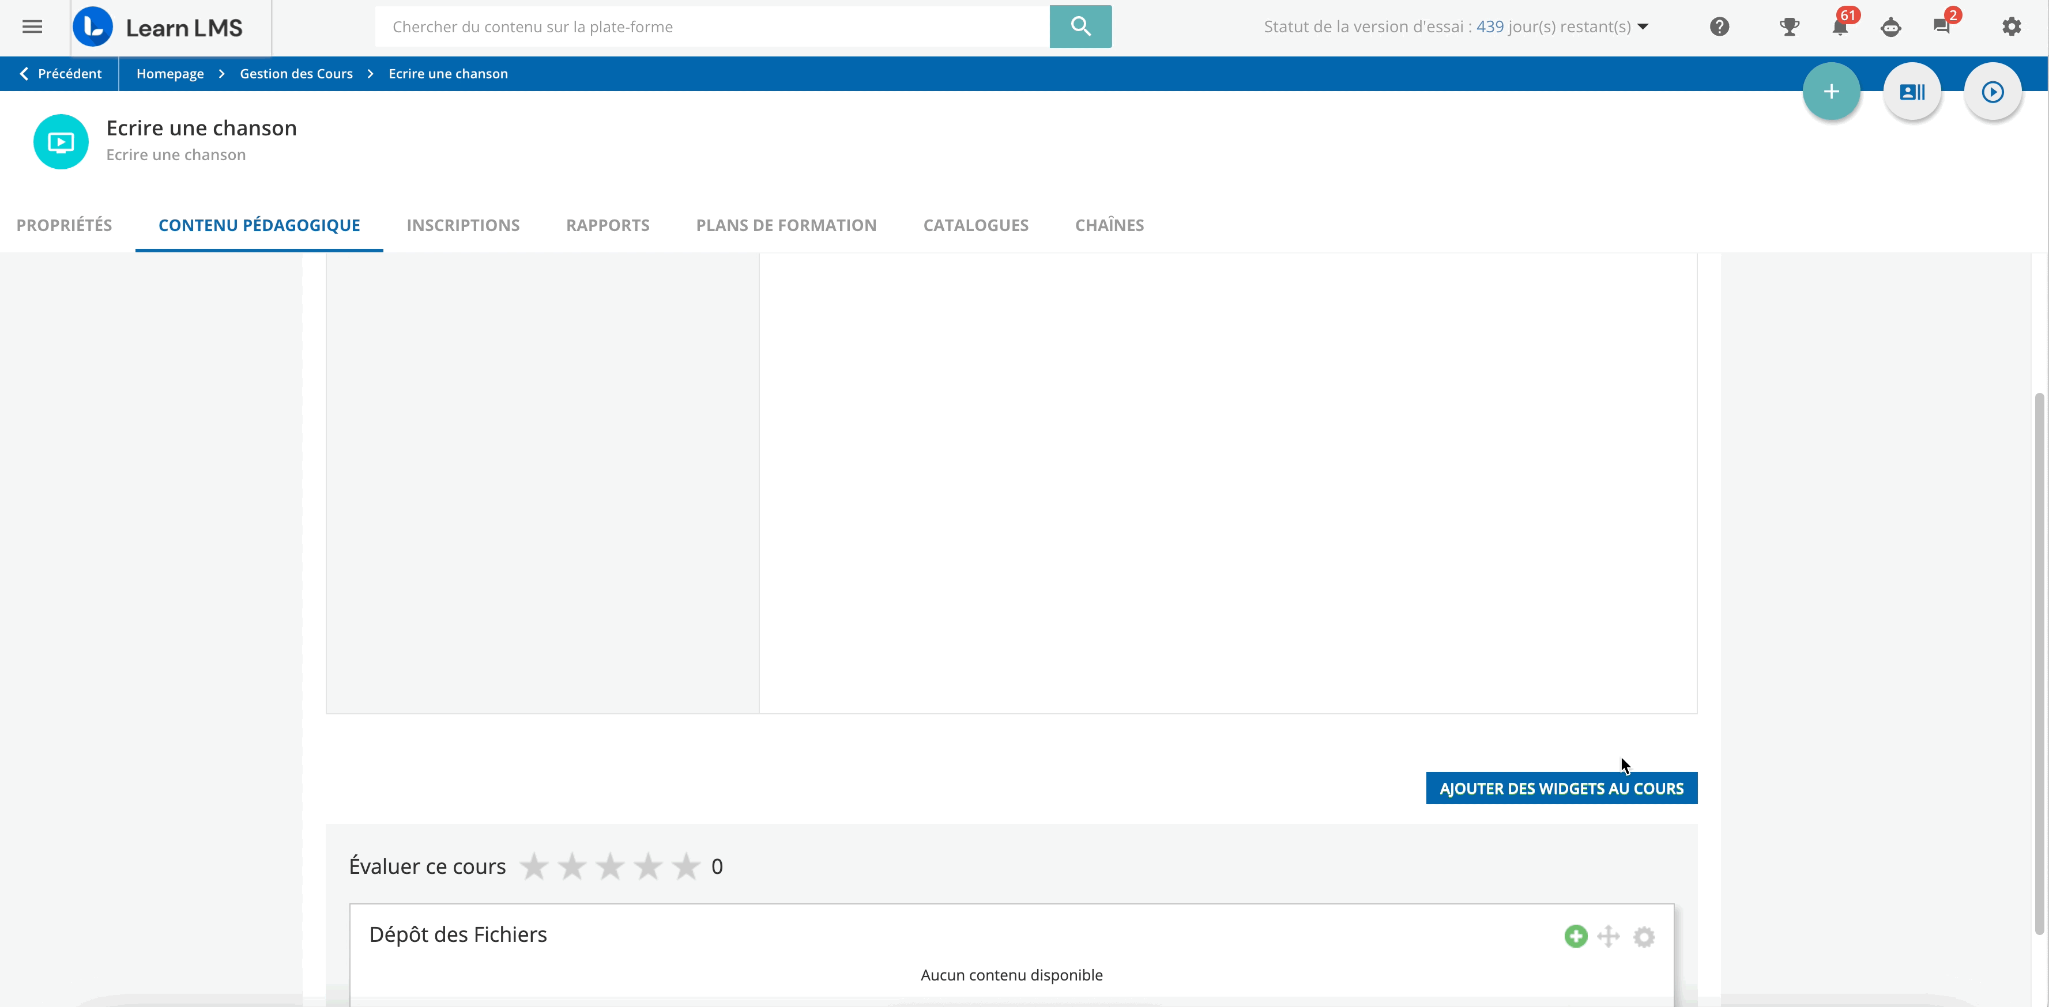Rate the course five stars

(685, 866)
